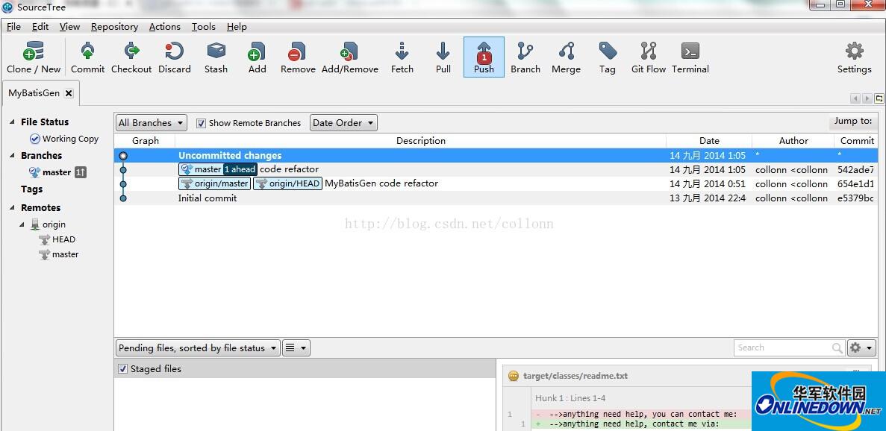Click the Description column header
886x431 pixels.
421,141
